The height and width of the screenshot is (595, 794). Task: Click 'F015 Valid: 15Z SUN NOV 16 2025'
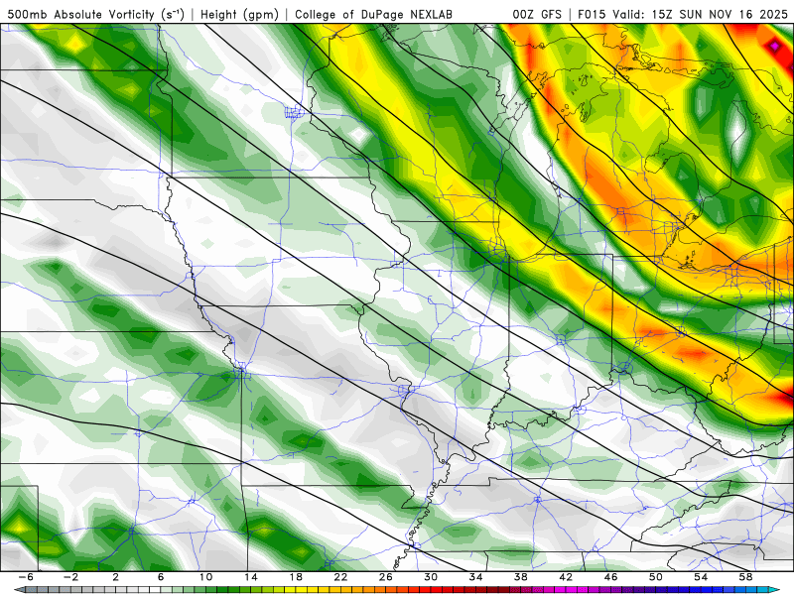click(683, 15)
